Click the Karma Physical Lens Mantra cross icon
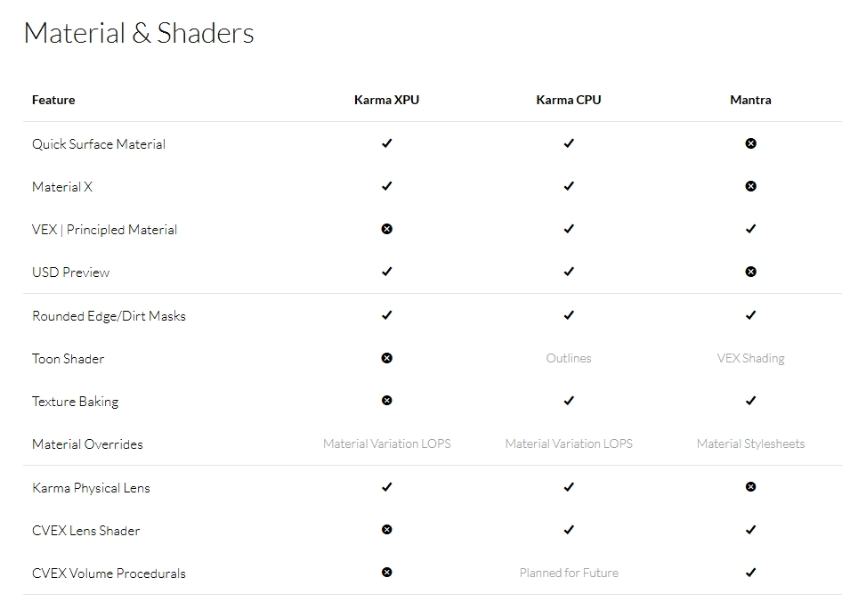Screen dimensions: 842x602 (750, 487)
